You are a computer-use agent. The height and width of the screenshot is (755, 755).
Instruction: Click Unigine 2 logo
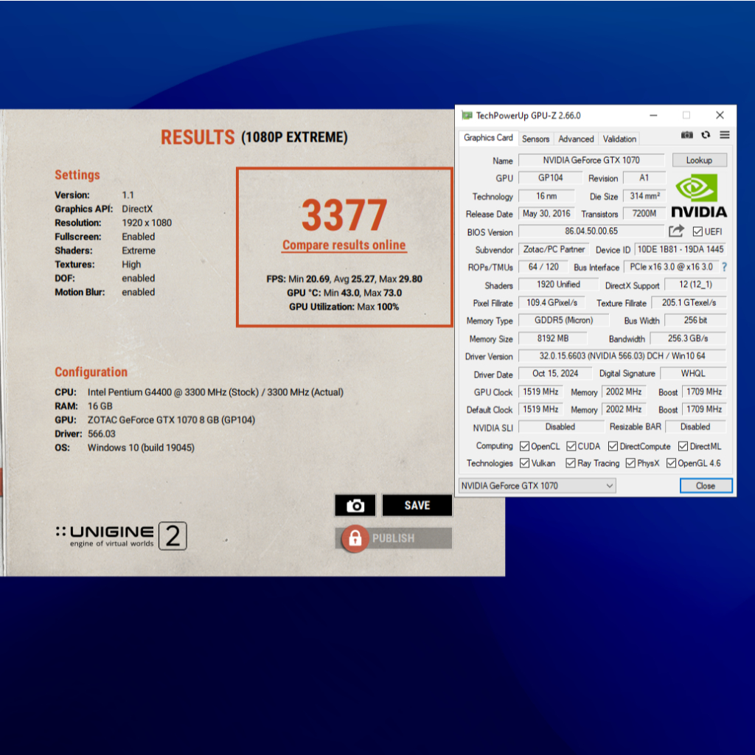tap(121, 537)
